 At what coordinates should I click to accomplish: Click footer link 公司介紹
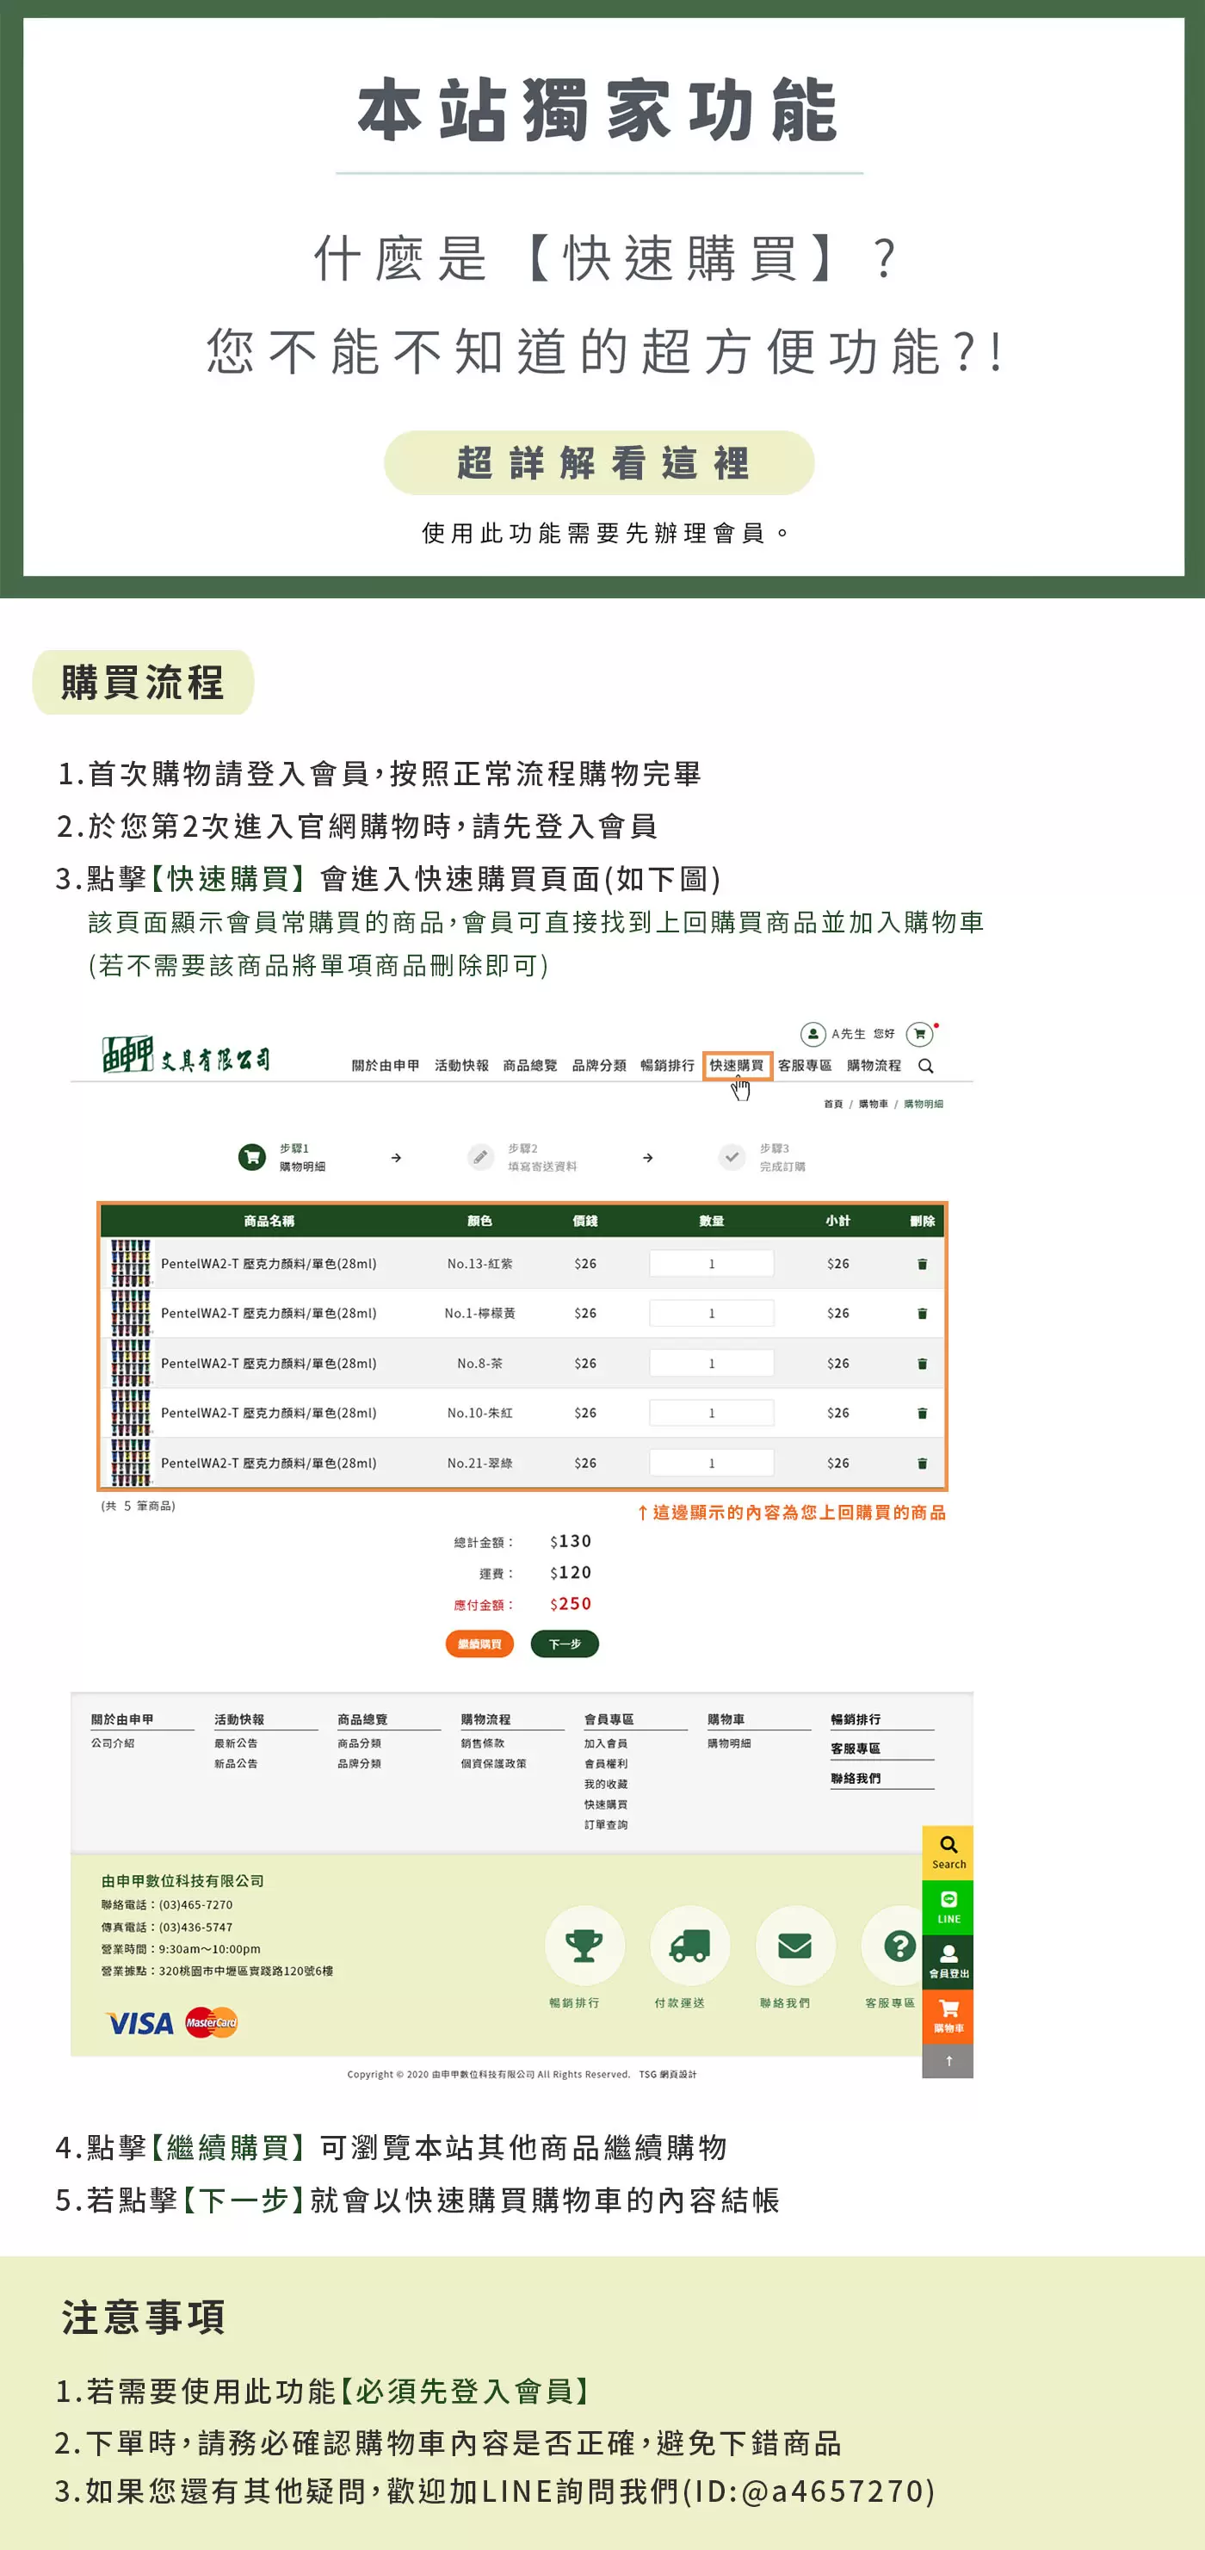113,1744
